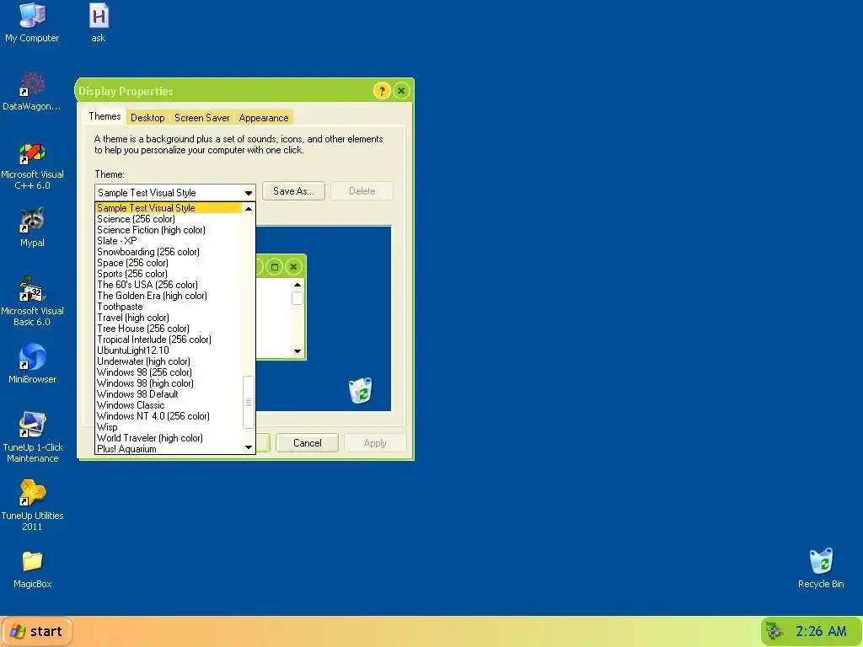Select 'Windows 98 Default' theme
This screenshot has height=647, width=863.
(169, 394)
